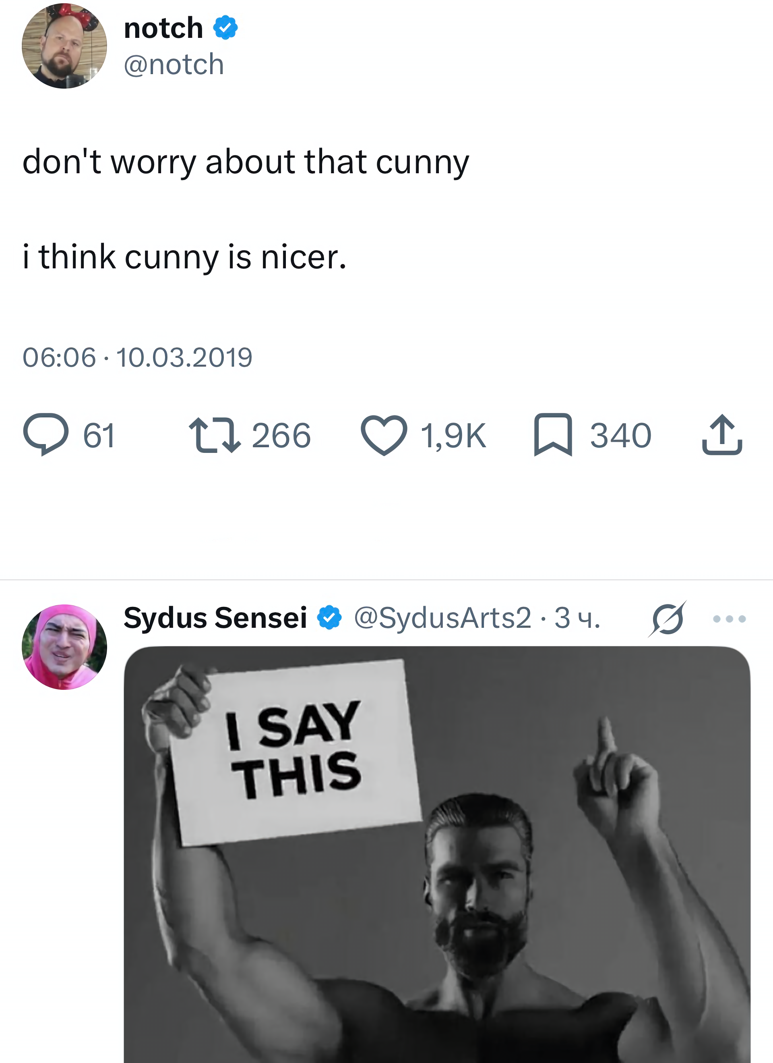Screen dimensions: 773x1063
Task: Open notch's profile picture
Action: click(x=64, y=46)
